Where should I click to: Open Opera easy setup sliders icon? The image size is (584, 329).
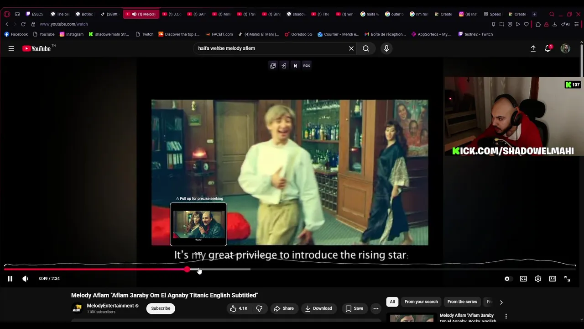tap(577, 24)
